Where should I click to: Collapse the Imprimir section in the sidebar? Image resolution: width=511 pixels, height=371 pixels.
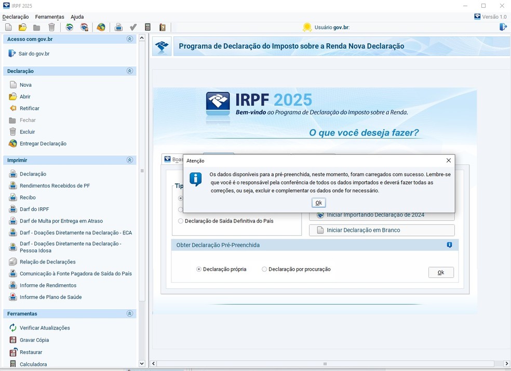[130, 160]
